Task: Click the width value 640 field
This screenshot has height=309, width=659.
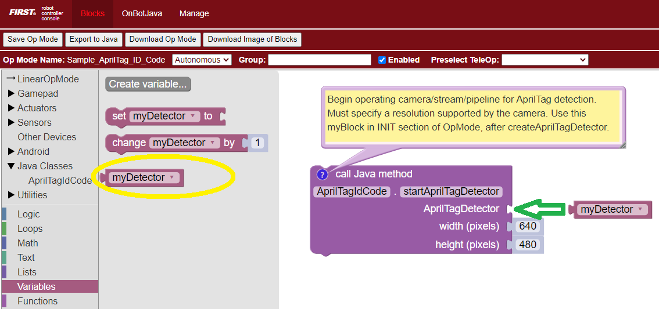Action: point(528,226)
